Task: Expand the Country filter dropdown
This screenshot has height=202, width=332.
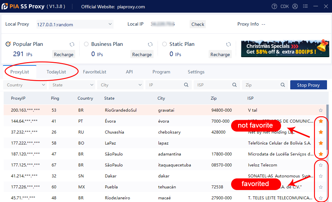Action: click(25, 85)
